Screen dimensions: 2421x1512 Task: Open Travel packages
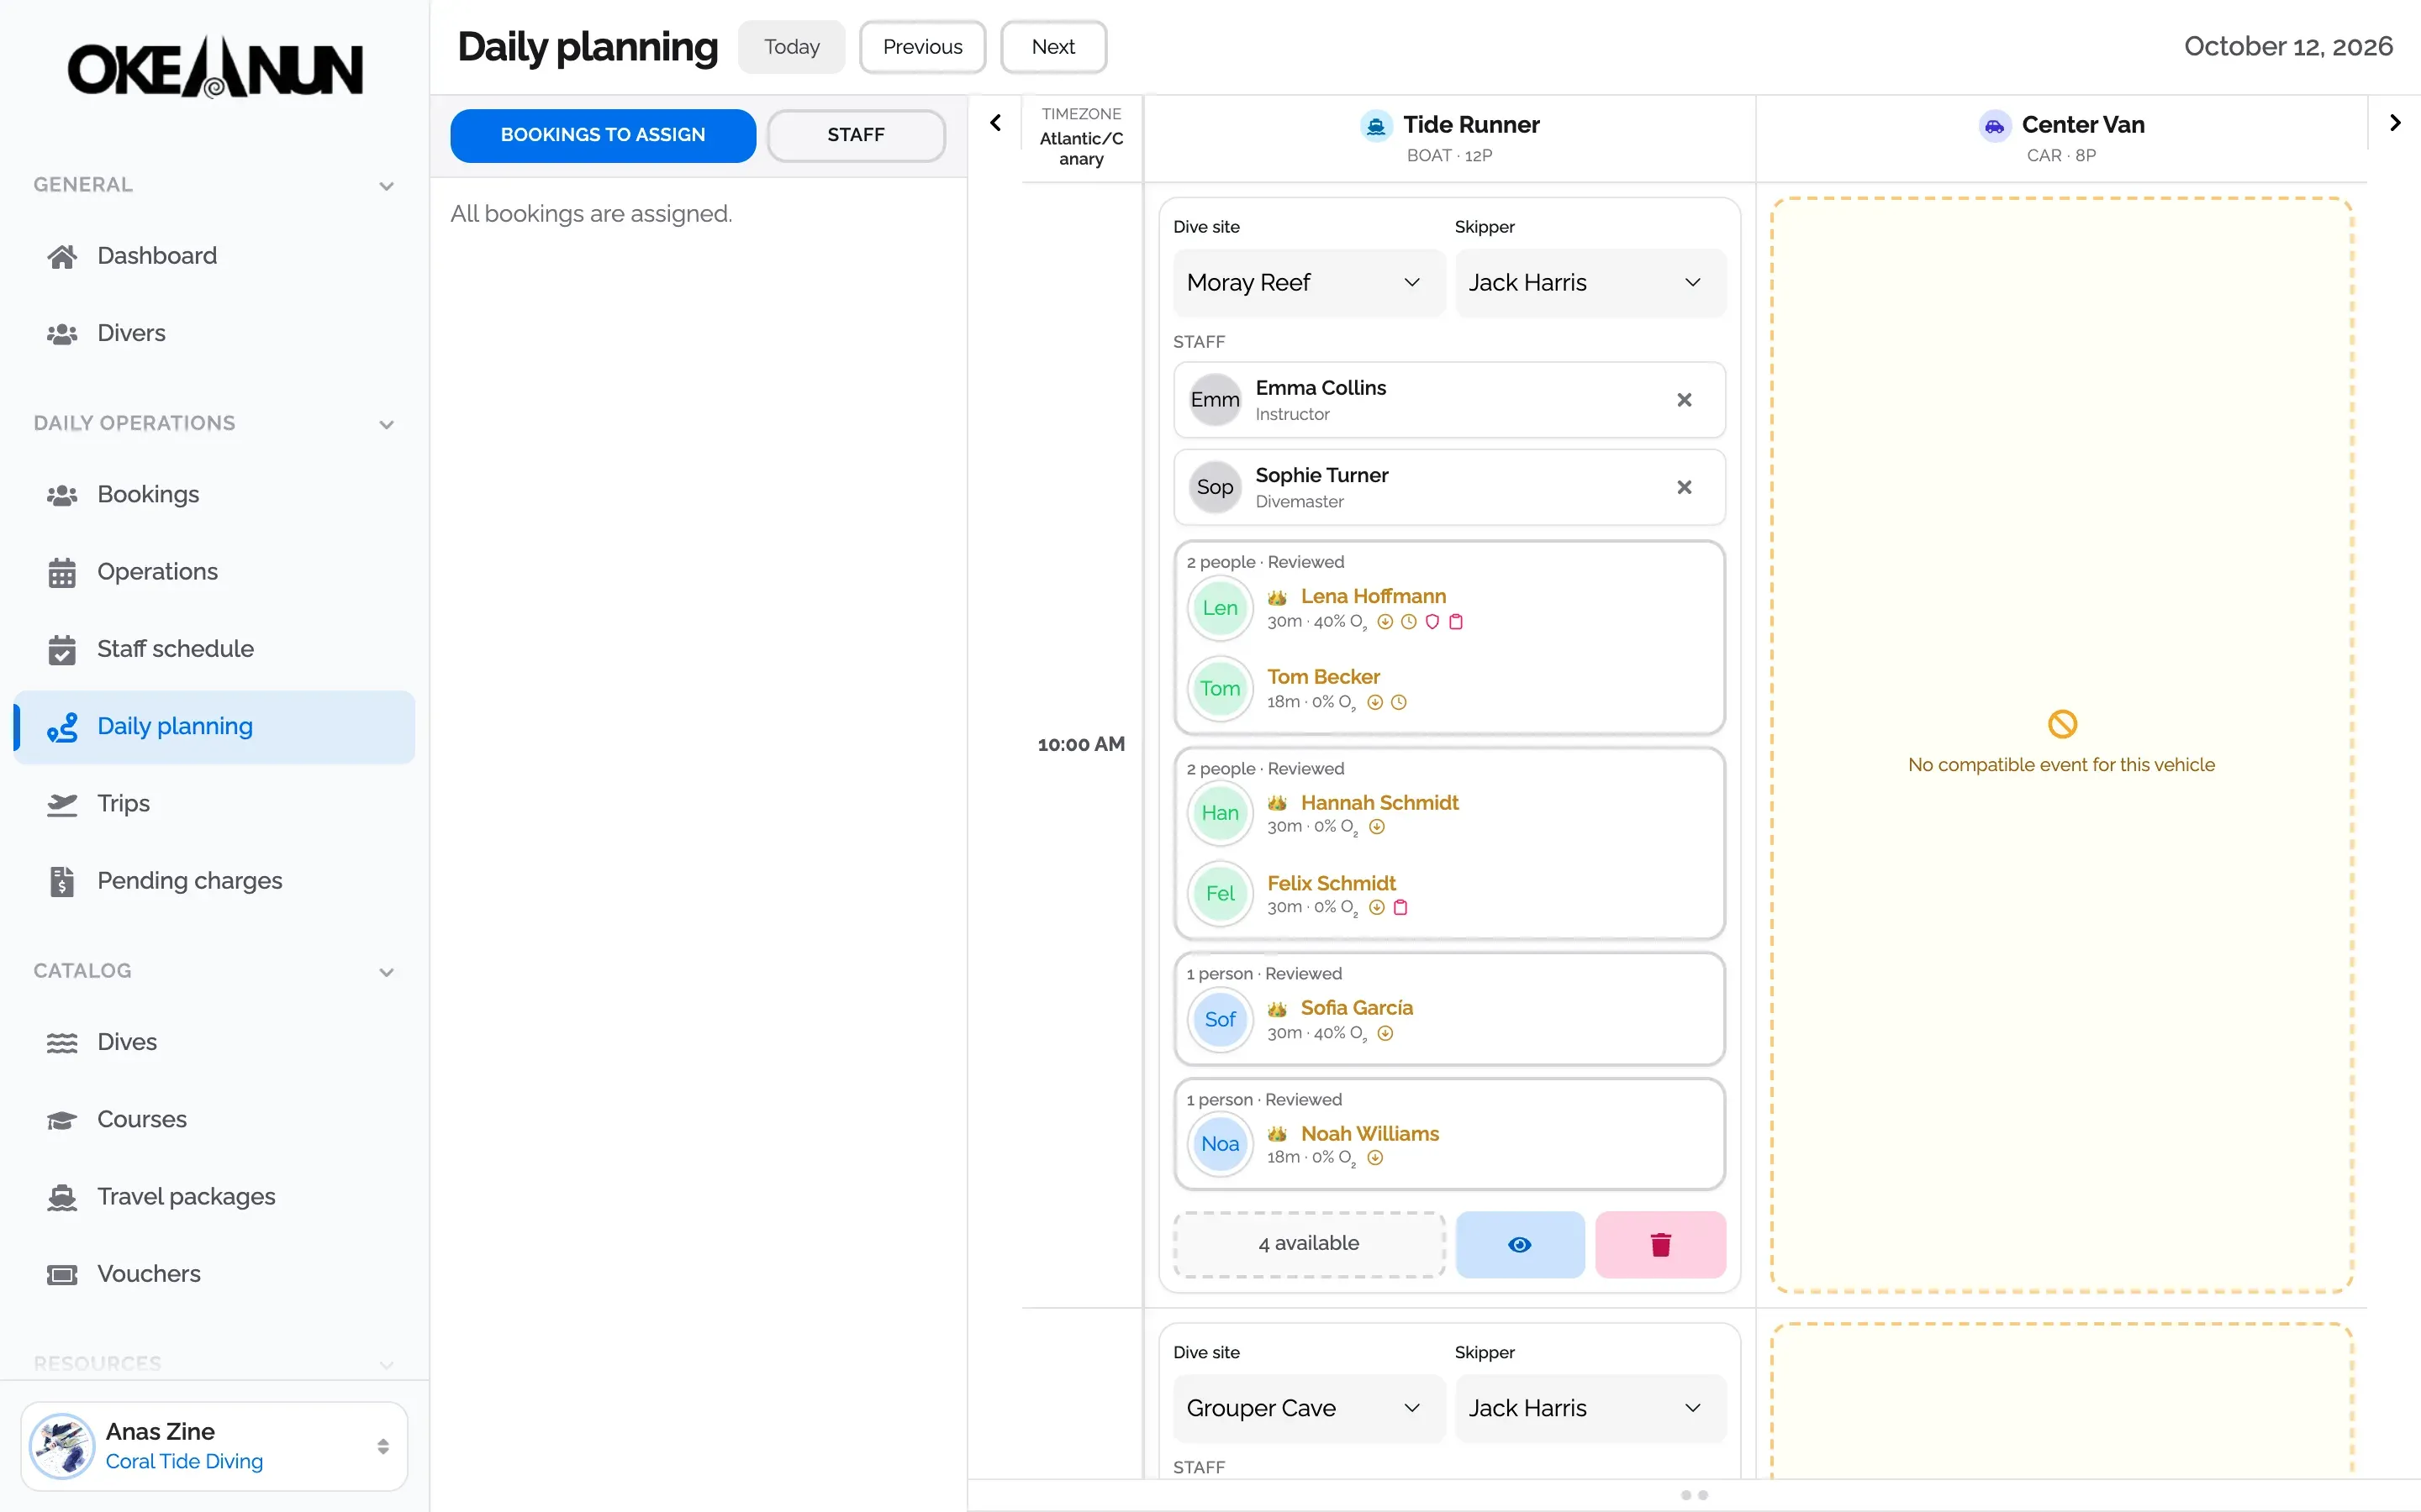214,1197
